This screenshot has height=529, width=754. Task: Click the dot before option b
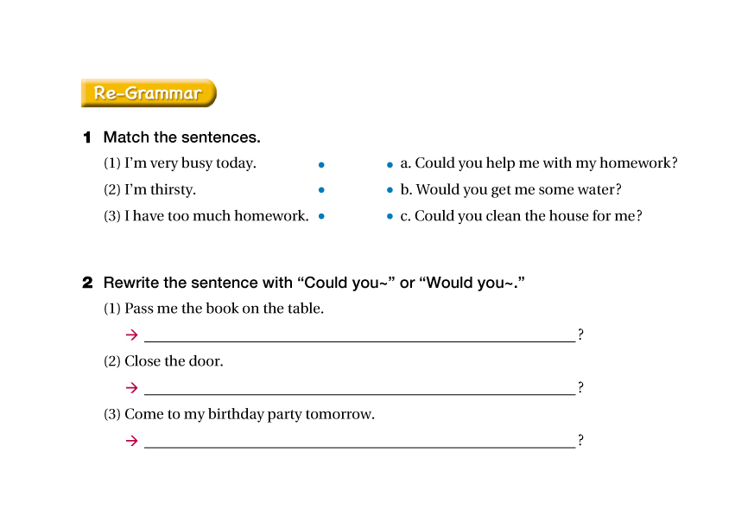390,190
